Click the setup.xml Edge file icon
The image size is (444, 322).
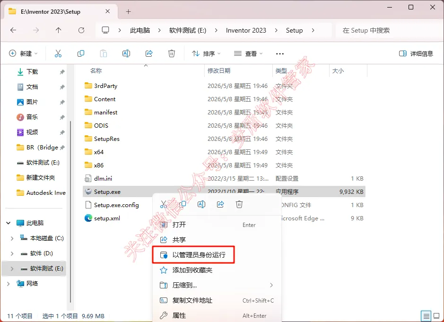pos(88,218)
